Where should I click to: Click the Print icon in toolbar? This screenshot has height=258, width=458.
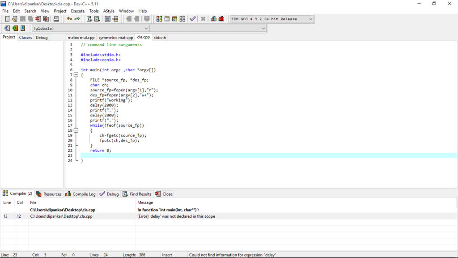point(56,19)
